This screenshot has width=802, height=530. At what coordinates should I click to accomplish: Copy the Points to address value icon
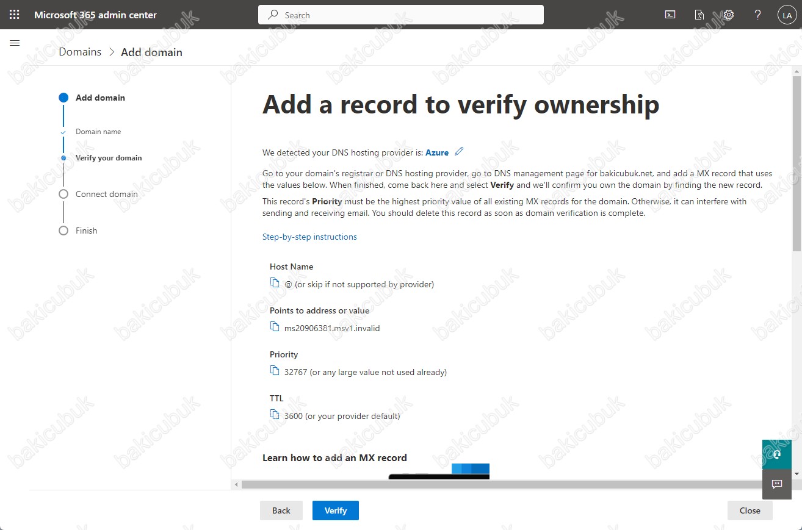tap(275, 327)
